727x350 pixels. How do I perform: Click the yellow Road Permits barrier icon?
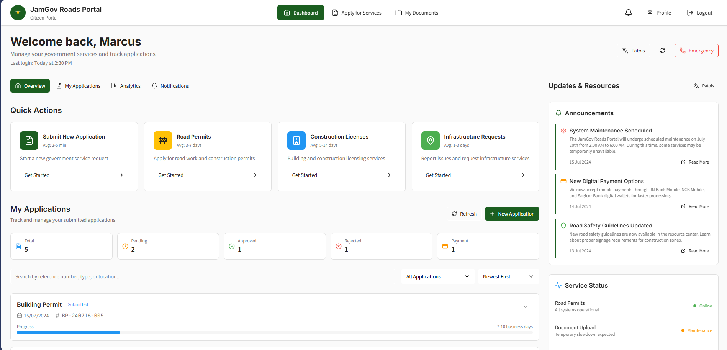click(163, 141)
